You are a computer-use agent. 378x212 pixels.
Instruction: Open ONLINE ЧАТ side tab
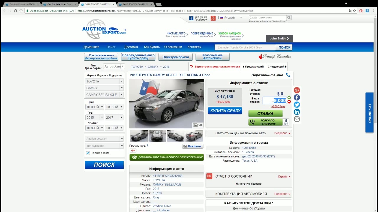[369, 112]
